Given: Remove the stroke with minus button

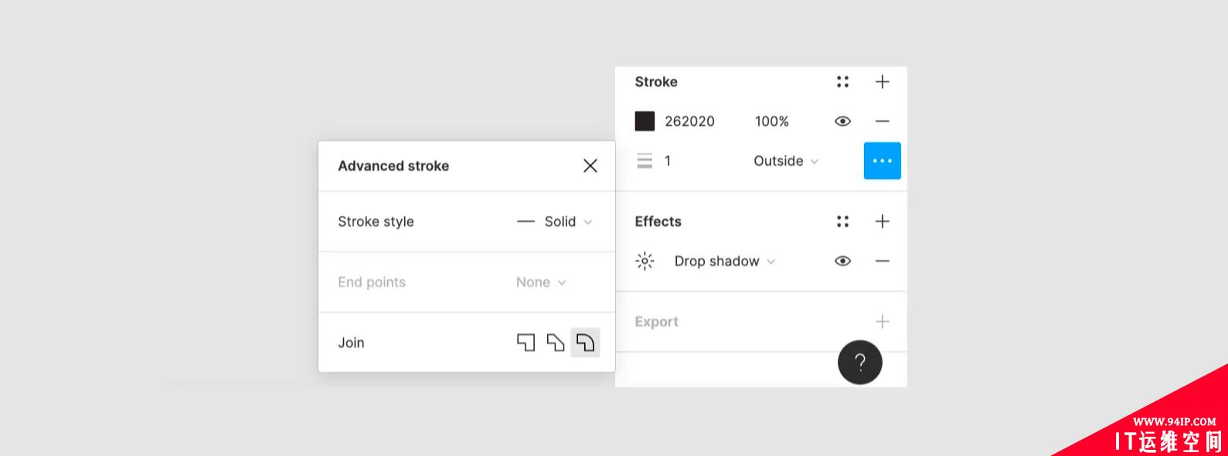Looking at the screenshot, I should click(882, 121).
